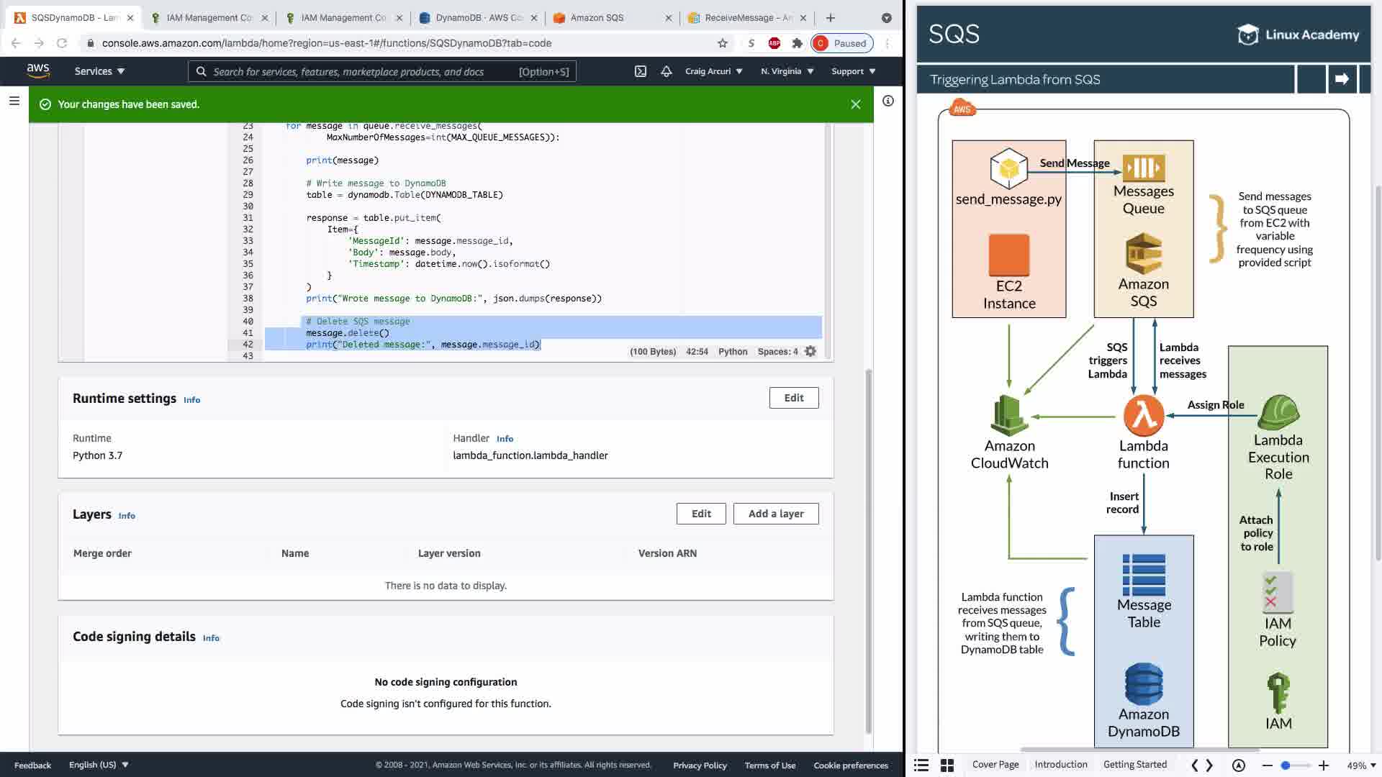Image resolution: width=1382 pixels, height=777 pixels.
Task: Click the notifications bell icon
Action: coord(667,71)
